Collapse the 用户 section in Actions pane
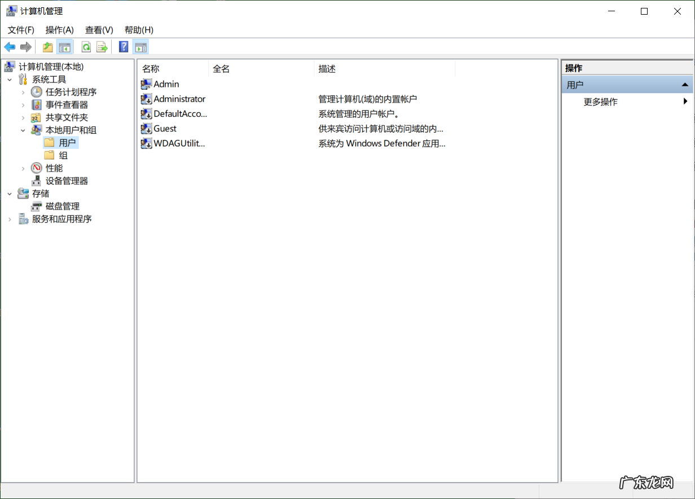 click(685, 85)
